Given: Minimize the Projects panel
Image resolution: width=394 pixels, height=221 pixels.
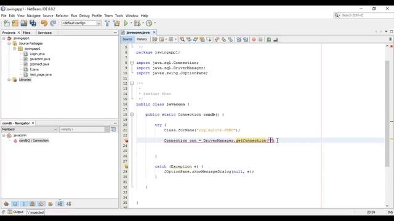Looking at the screenshot, I should pyautogui.click(x=115, y=33).
